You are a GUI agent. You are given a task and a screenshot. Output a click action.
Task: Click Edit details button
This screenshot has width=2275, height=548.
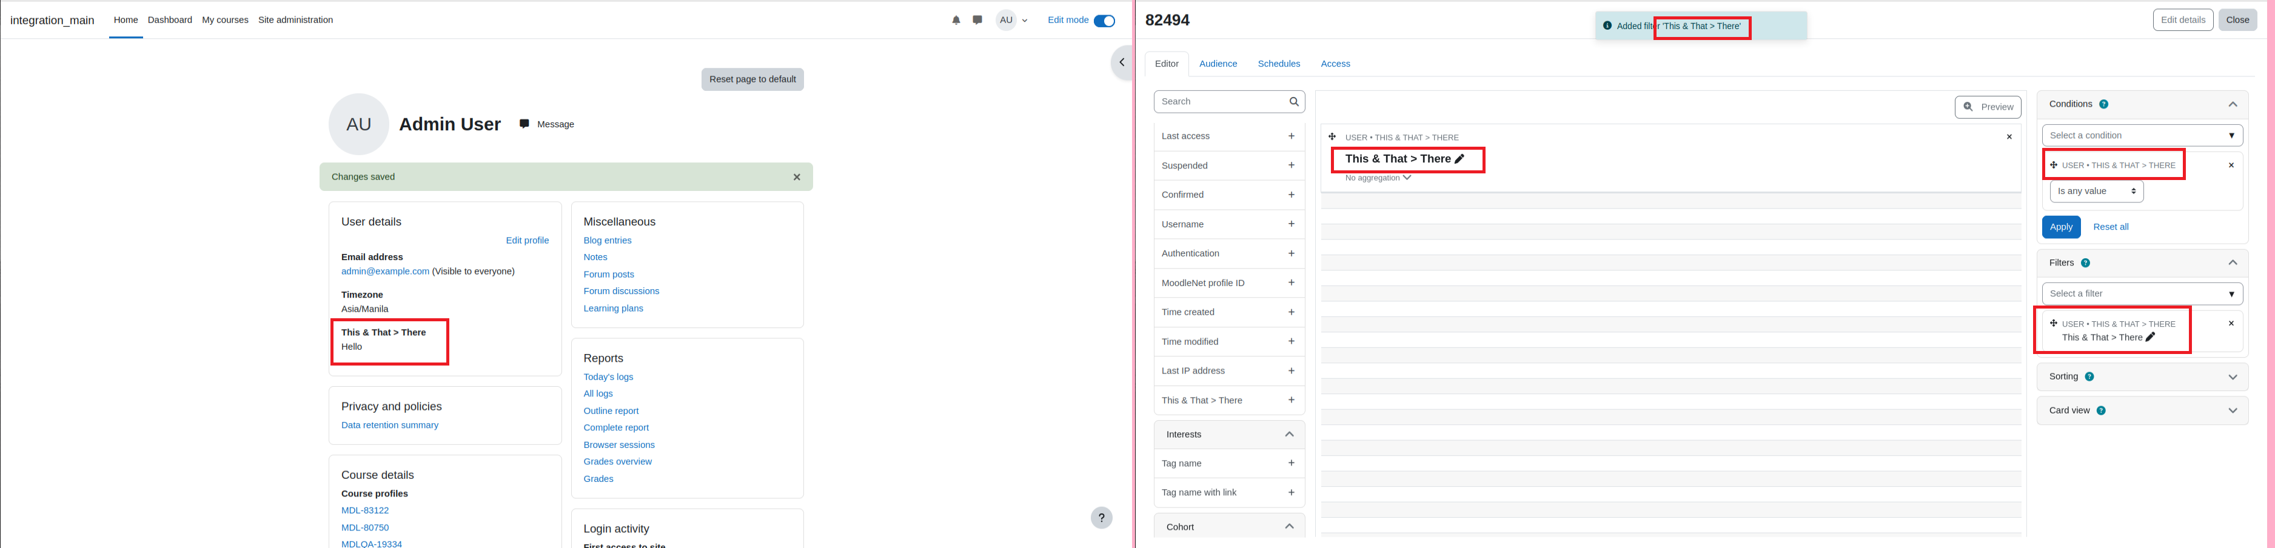click(x=2182, y=20)
